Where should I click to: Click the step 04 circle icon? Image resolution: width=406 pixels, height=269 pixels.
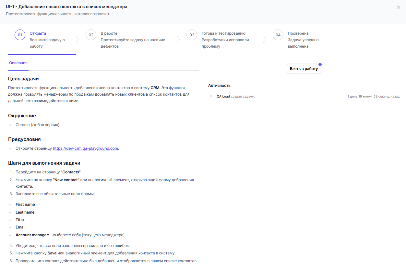pyautogui.click(x=278, y=35)
